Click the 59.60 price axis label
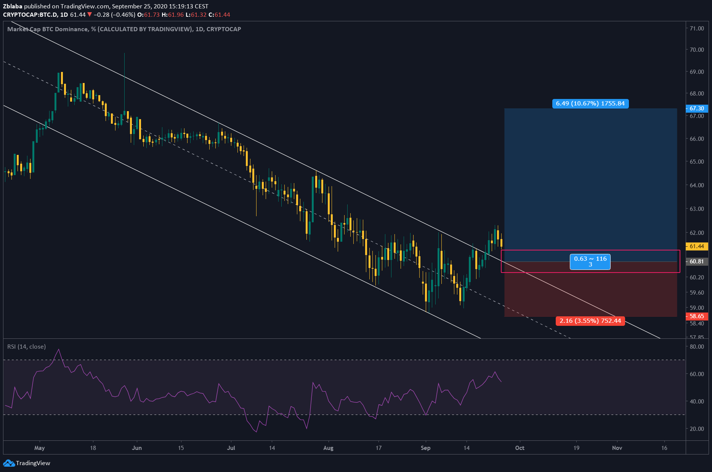 [697, 292]
